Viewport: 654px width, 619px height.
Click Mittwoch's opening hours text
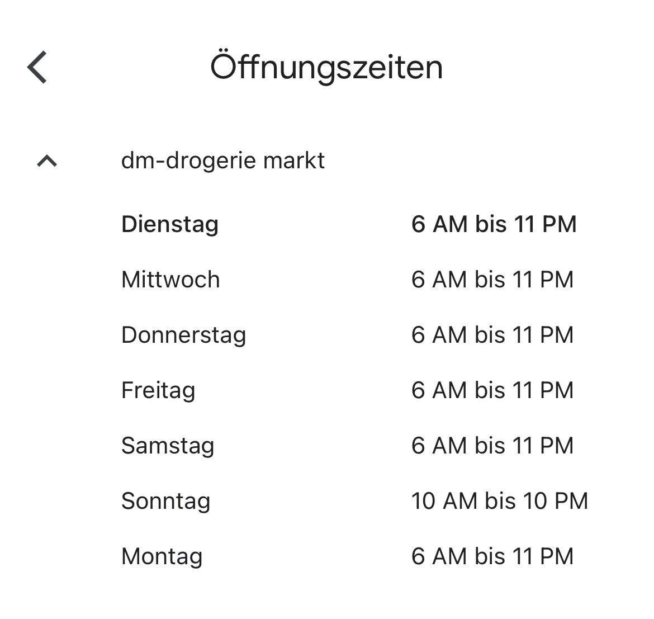[492, 279]
